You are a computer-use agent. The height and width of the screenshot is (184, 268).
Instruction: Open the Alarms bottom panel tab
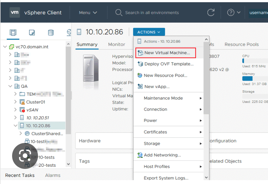pos(53,175)
